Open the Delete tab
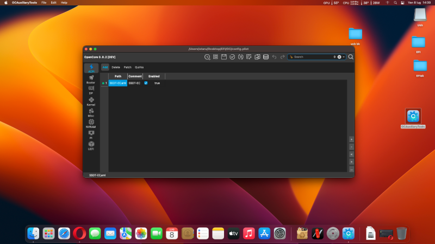 click(x=116, y=67)
